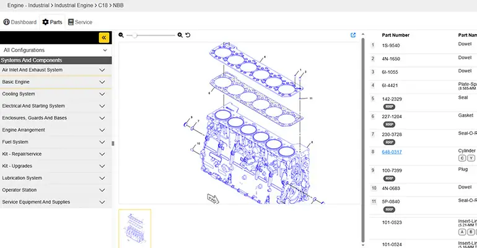The height and width of the screenshot is (248, 477).
Task: Switch to the Dashboard tab
Action: pos(20,22)
